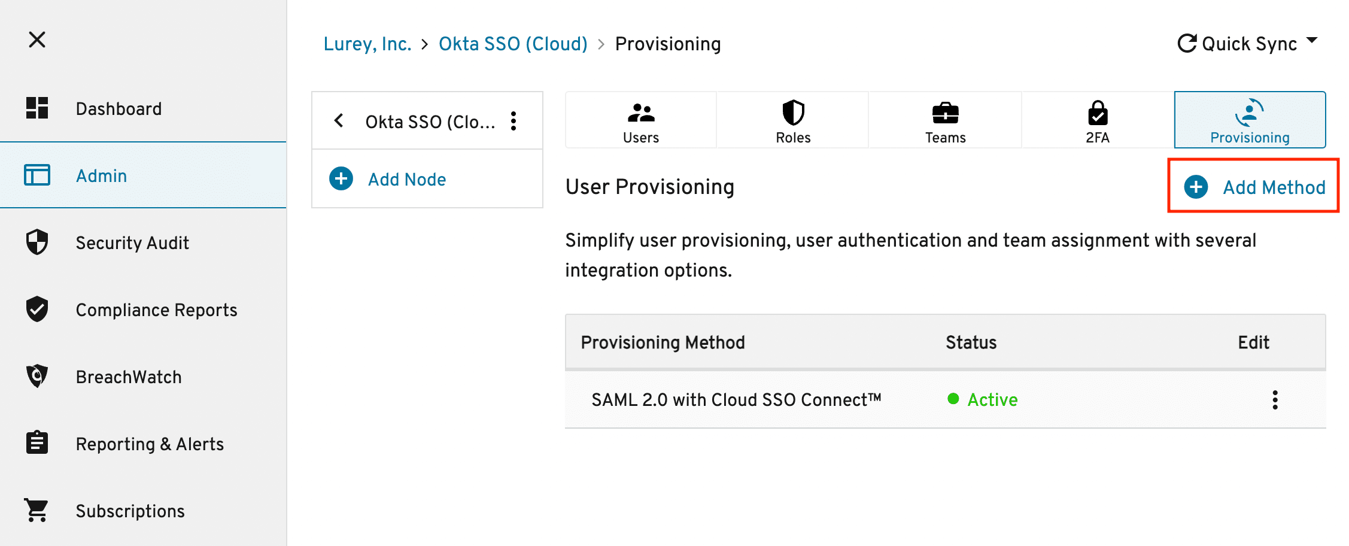This screenshot has height=546, width=1349.
Task: Expand the Quick Sync dropdown arrow
Action: tap(1312, 41)
